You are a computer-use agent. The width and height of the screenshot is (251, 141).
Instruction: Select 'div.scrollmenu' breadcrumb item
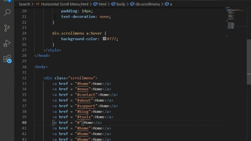click(x=147, y=4)
